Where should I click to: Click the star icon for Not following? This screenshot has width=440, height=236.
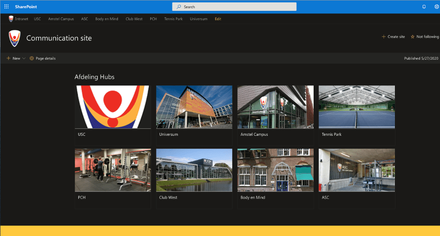coord(412,37)
